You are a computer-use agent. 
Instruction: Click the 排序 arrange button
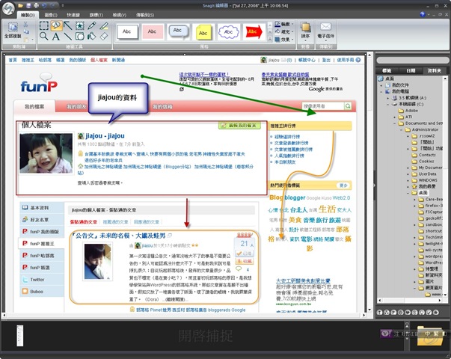point(304,31)
